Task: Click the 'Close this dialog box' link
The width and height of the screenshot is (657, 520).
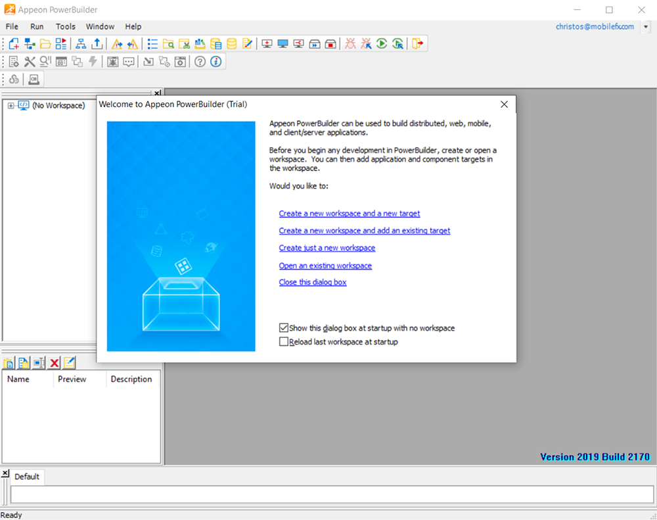Action: [x=313, y=282]
